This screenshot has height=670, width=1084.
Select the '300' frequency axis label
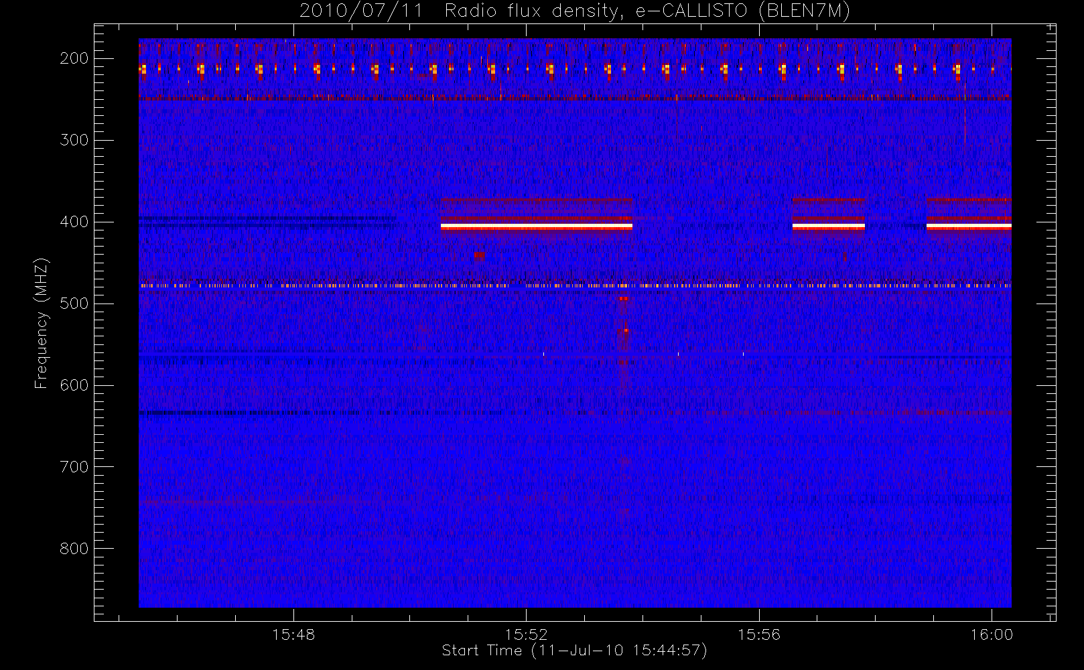click(74, 140)
